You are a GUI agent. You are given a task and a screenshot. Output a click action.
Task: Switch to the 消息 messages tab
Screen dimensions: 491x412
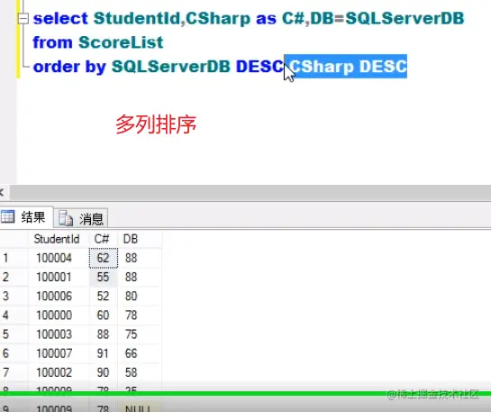(81, 218)
